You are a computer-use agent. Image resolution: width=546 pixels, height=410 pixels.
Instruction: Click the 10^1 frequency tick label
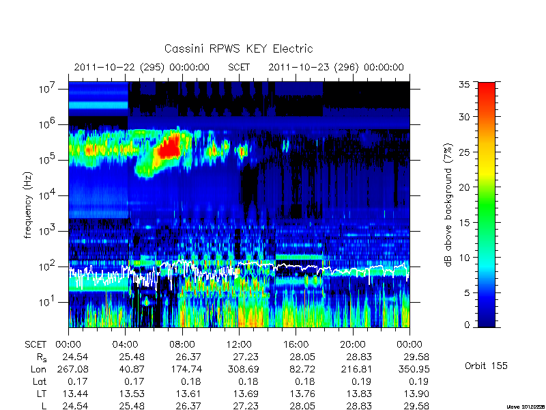click(x=48, y=301)
